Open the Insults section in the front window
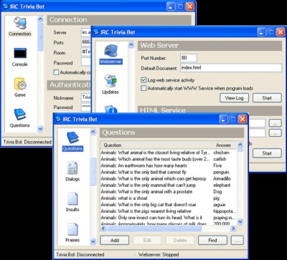 [x=72, y=203]
